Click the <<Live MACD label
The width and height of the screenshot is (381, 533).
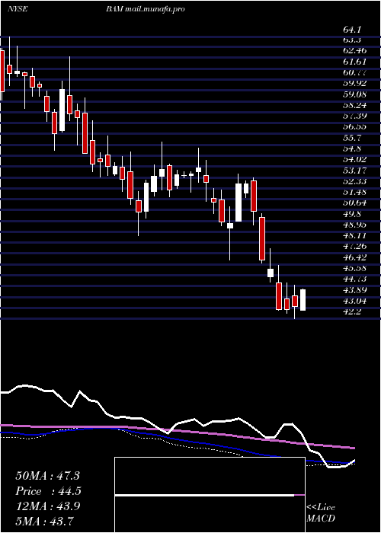321,513
